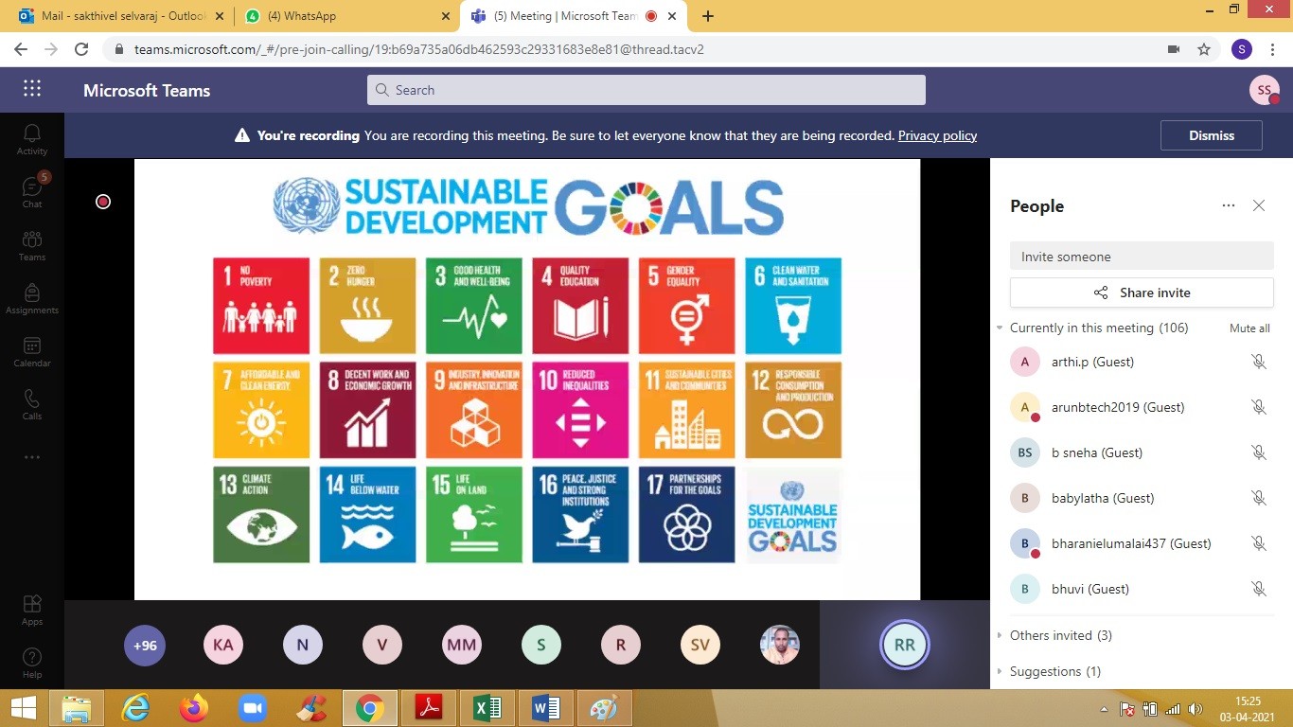Open the Teams section in sidebar
The width and height of the screenshot is (1293, 727).
32,244
